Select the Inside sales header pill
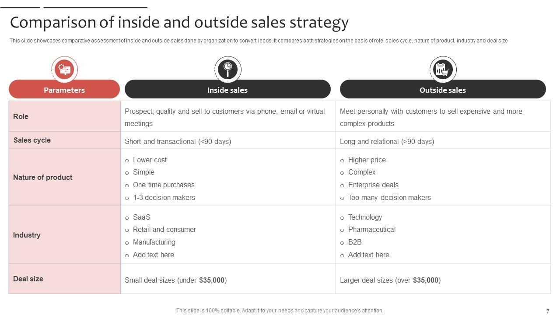Viewport: 560px width, 315px height. pyautogui.click(x=227, y=90)
